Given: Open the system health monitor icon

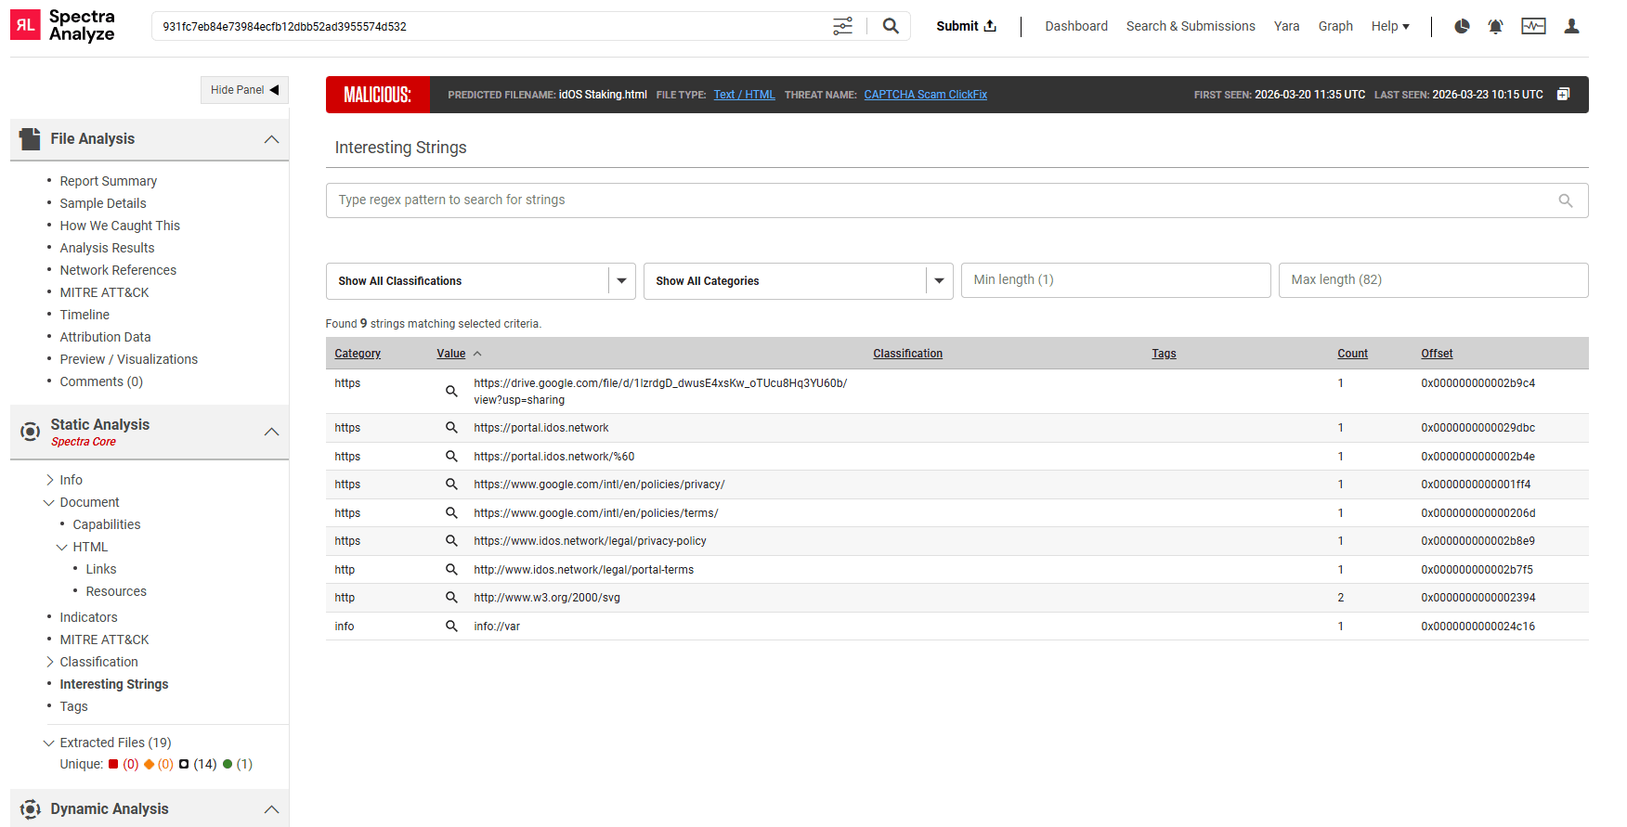Looking at the screenshot, I should pos(1533,26).
